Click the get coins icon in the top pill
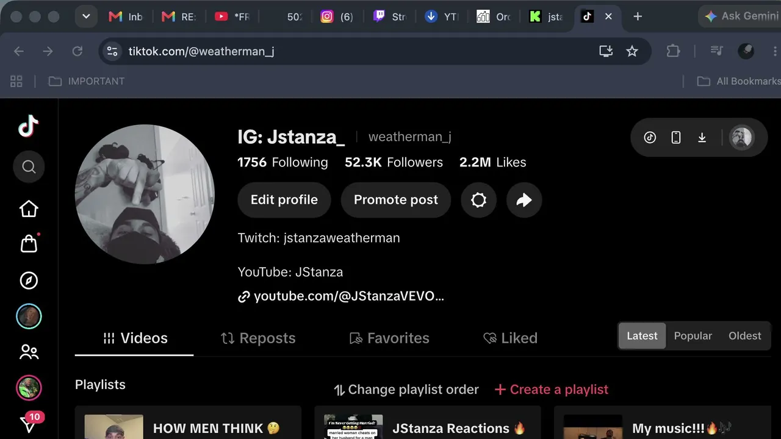The image size is (781, 439). 650,137
